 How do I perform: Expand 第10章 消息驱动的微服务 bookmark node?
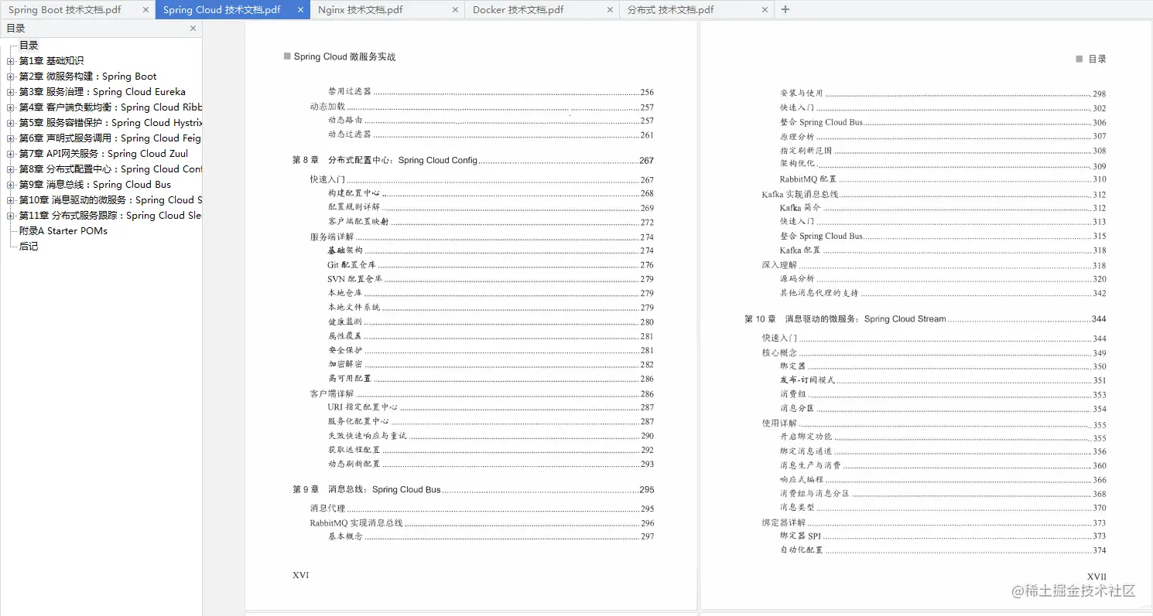click(x=10, y=200)
